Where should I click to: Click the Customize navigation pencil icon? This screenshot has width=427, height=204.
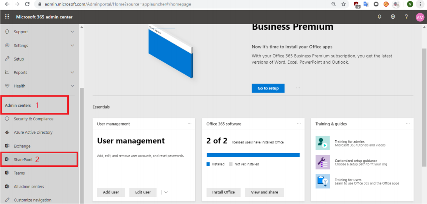point(7,200)
